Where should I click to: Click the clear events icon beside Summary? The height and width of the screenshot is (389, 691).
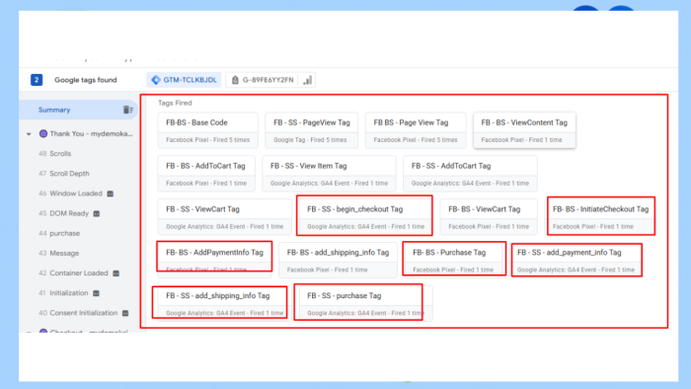pos(127,110)
